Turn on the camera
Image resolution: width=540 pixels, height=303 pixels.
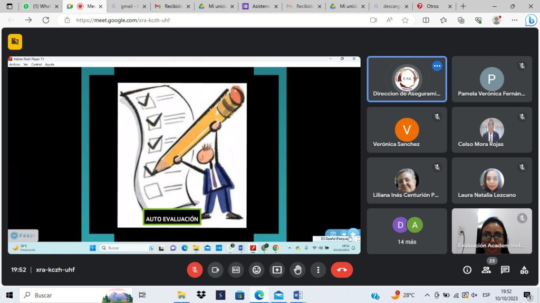(215, 270)
